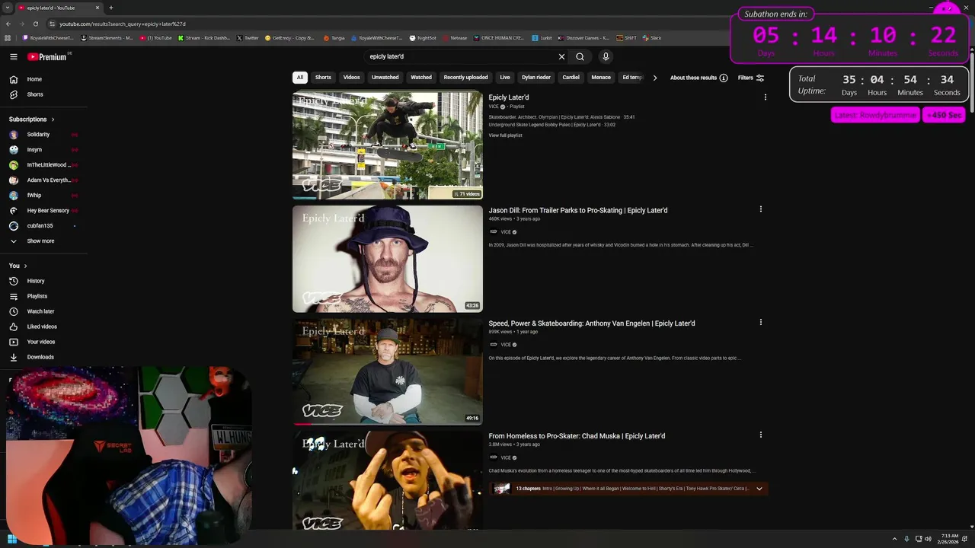Open more options for Anthony Van Engelen video
This screenshot has height=548, width=975.
point(760,323)
